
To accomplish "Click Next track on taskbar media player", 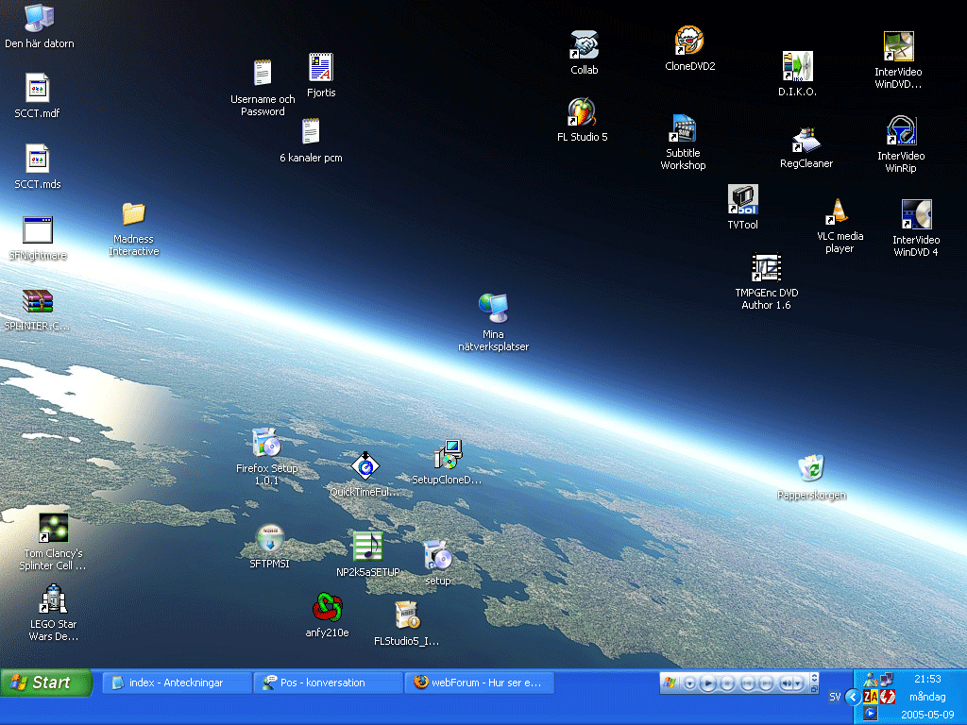I will (767, 683).
